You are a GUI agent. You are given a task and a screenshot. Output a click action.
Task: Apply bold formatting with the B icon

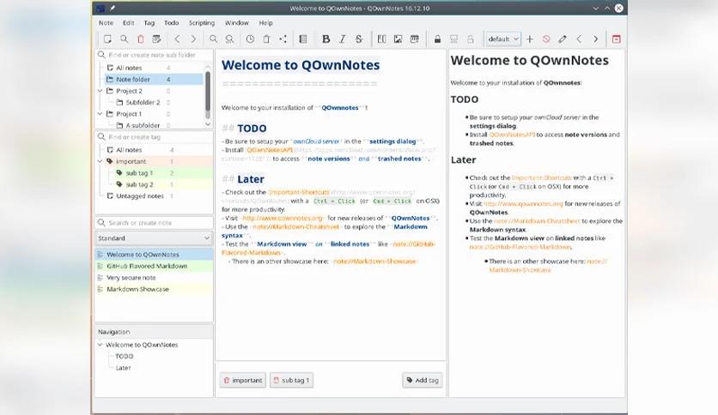click(326, 39)
